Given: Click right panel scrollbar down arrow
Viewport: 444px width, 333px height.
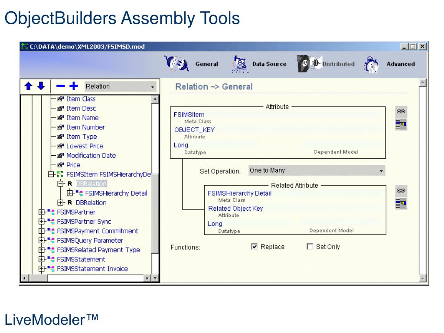Looking at the screenshot, I should point(422,279).
